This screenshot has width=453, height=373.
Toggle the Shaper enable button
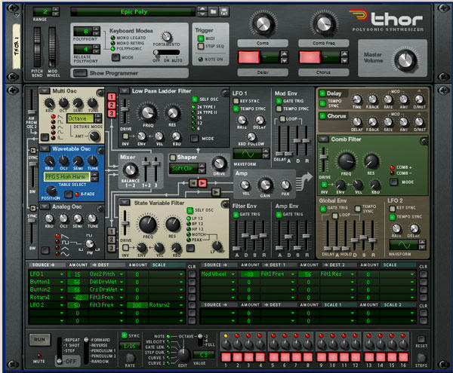[x=173, y=157]
